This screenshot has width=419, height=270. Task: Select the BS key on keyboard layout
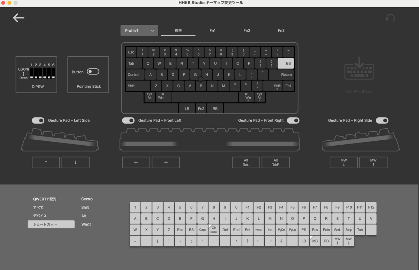coord(286,63)
